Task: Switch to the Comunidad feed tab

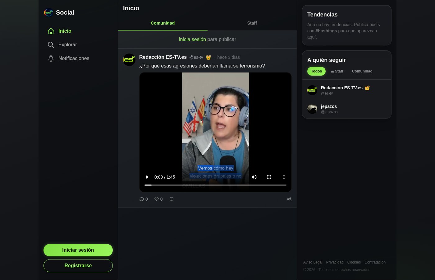Action: click(x=163, y=23)
